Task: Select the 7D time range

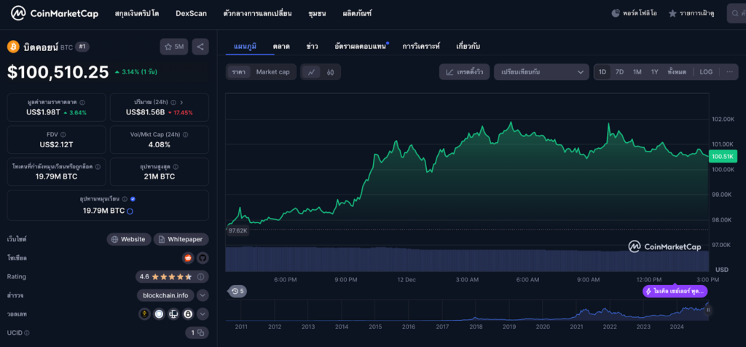Action: [619, 72]
